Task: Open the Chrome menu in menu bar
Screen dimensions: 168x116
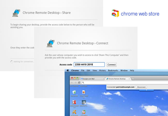Action: 75,70
